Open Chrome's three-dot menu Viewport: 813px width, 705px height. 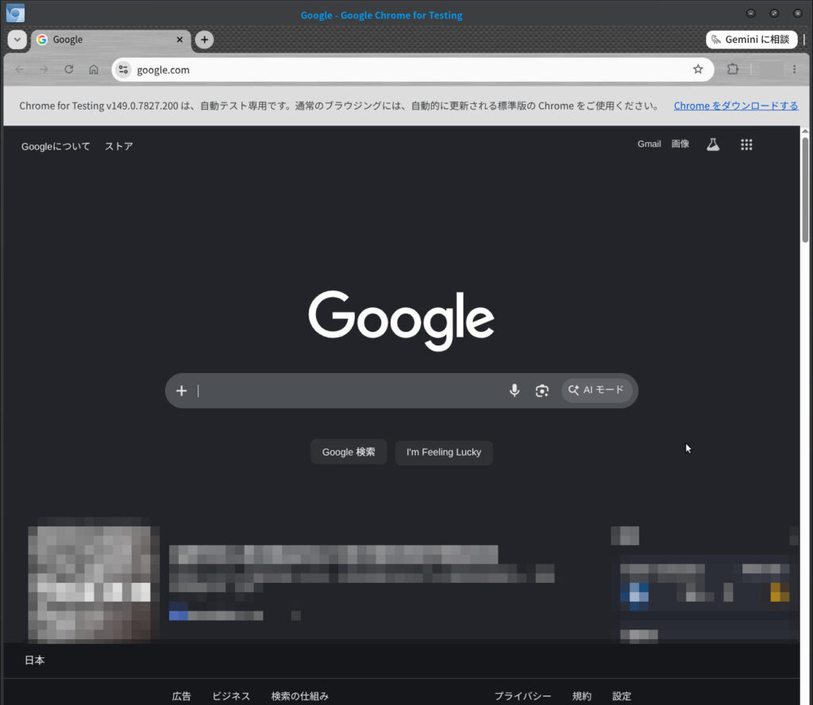click(x=794, y=69)
